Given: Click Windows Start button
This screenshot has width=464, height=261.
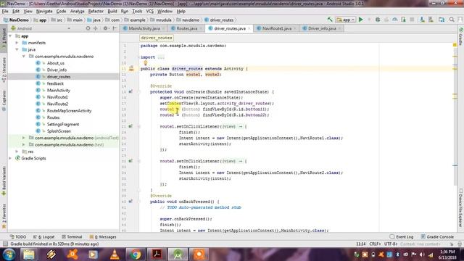Looking at the screenshot, I should 9,254.
